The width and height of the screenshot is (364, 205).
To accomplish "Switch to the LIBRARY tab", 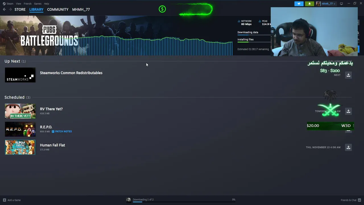I will 36,9.
